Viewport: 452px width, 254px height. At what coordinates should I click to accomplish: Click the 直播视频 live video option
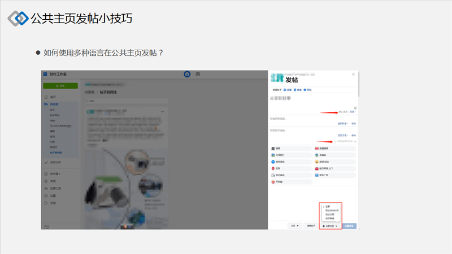click(335, 148)
